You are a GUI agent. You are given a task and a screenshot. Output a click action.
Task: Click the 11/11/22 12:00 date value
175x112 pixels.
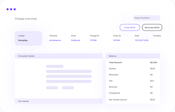(141, 40)
